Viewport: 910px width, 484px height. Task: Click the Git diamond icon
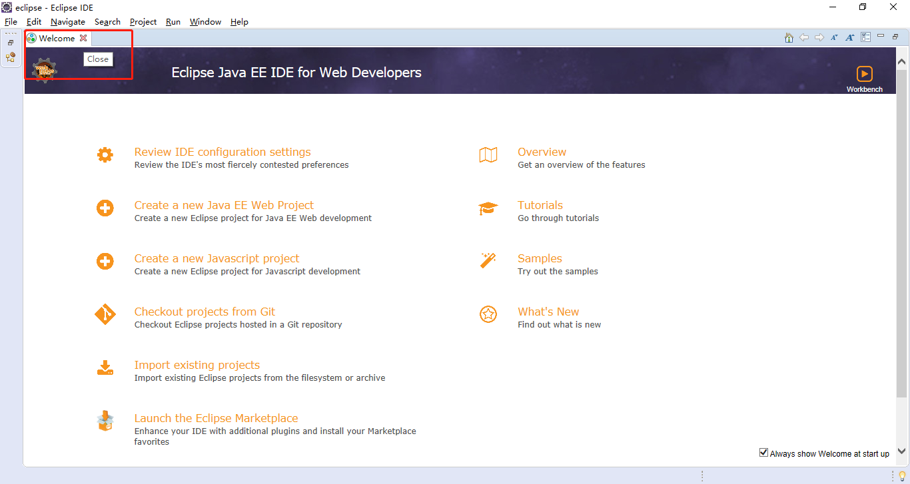105,314
